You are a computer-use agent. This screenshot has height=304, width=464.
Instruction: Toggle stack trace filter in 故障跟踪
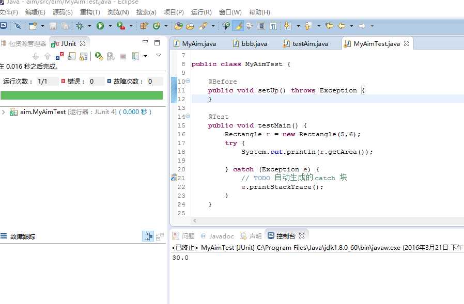148,236
